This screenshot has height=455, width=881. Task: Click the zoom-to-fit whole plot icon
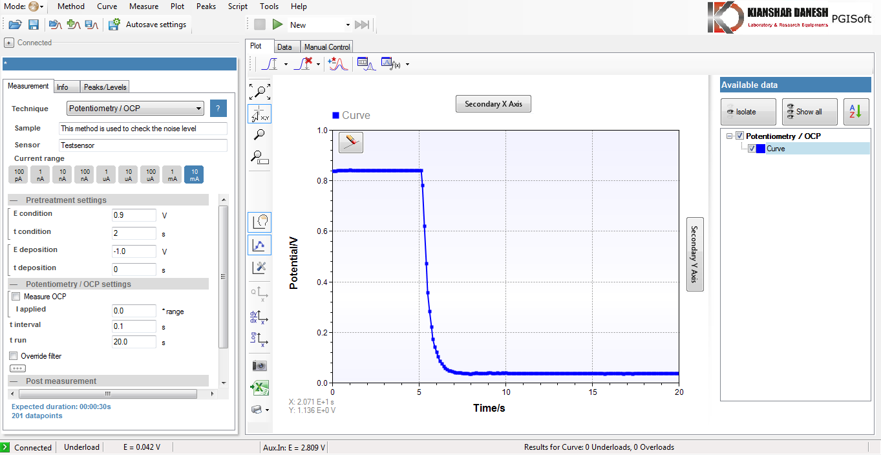click(259, 92)
